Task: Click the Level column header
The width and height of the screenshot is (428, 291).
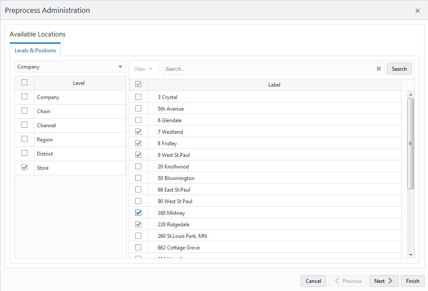Action: (x=80, y=83)
